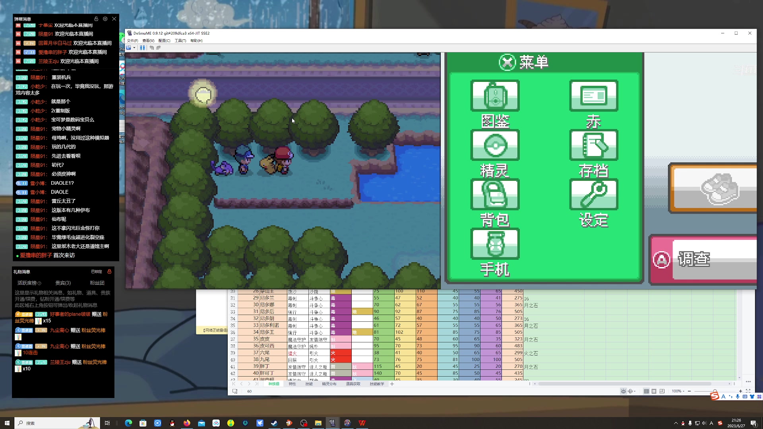Switch to normal view in spreadsheet
This screenshot has height=429, width=763.
647,391
